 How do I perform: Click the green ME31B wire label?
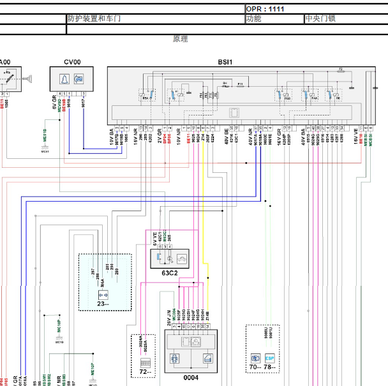click(45, 135)
